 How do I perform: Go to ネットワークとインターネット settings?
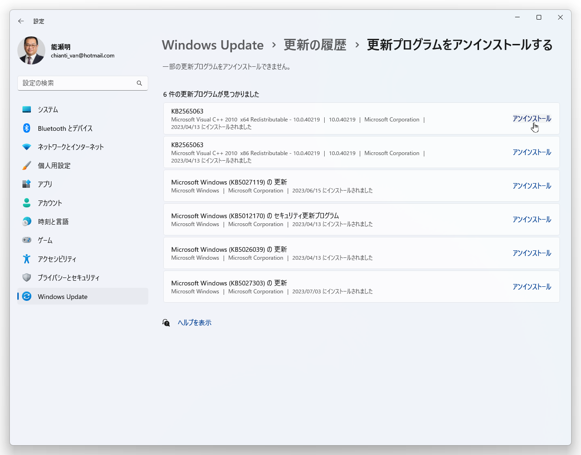click(x=83, y=147)
